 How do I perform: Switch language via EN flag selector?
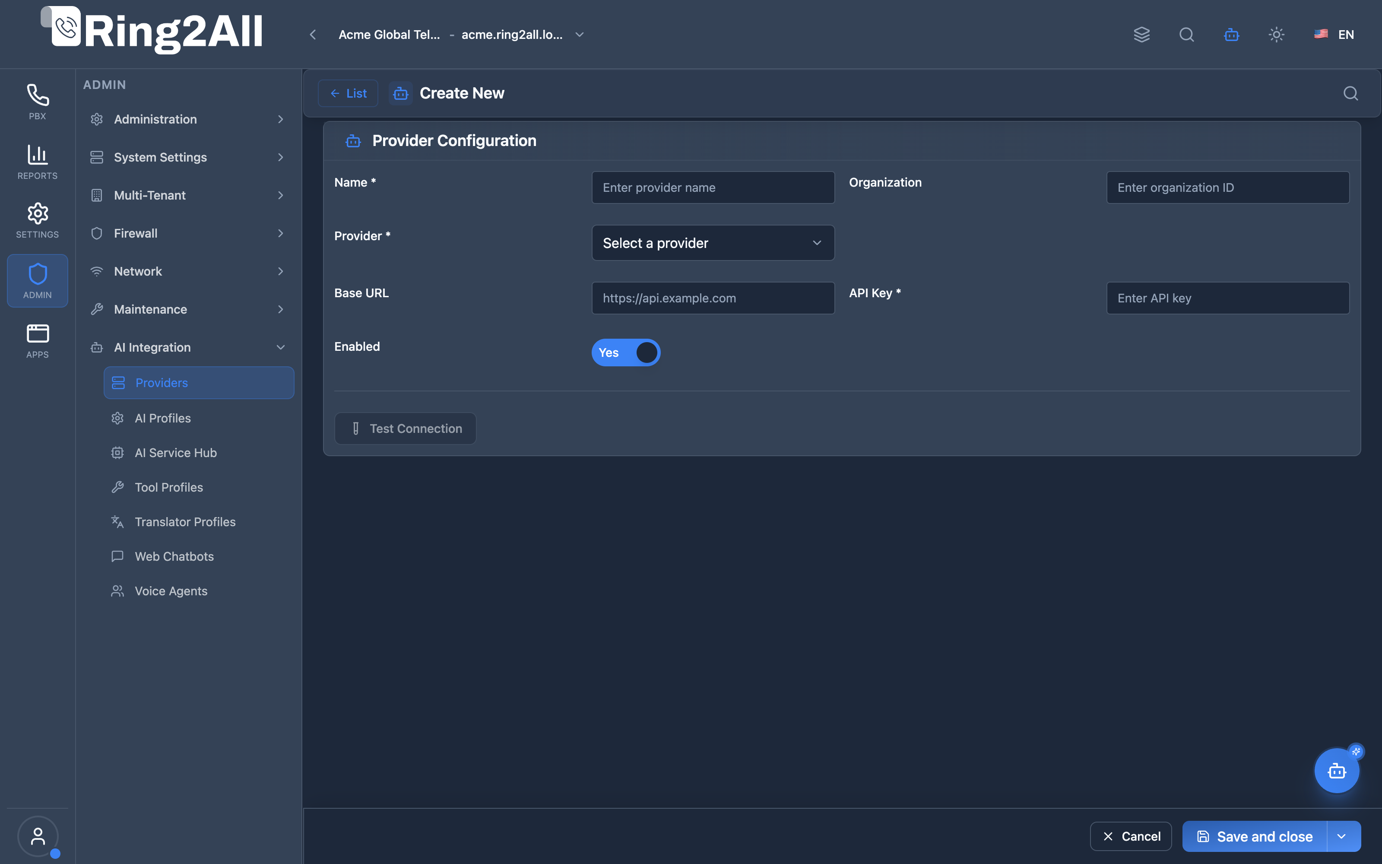click(1334, 34)
